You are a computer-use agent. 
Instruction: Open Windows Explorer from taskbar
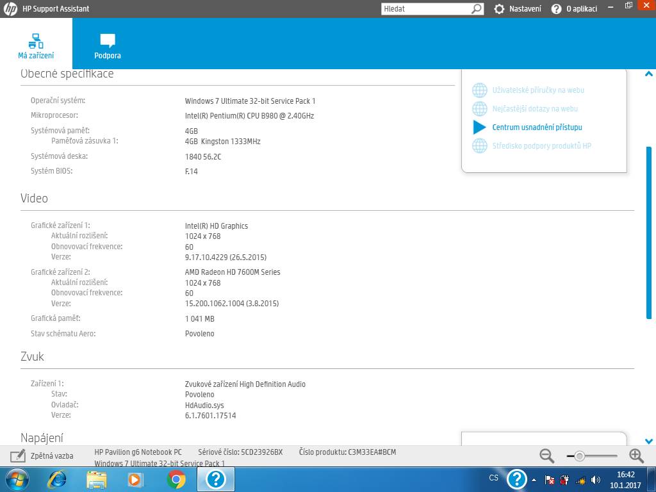(x=97, y=479)
